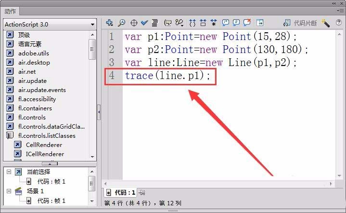The width and height of the screenshot is (346, 213).
Task: Collapse selection icon
Action: (203, 23)
